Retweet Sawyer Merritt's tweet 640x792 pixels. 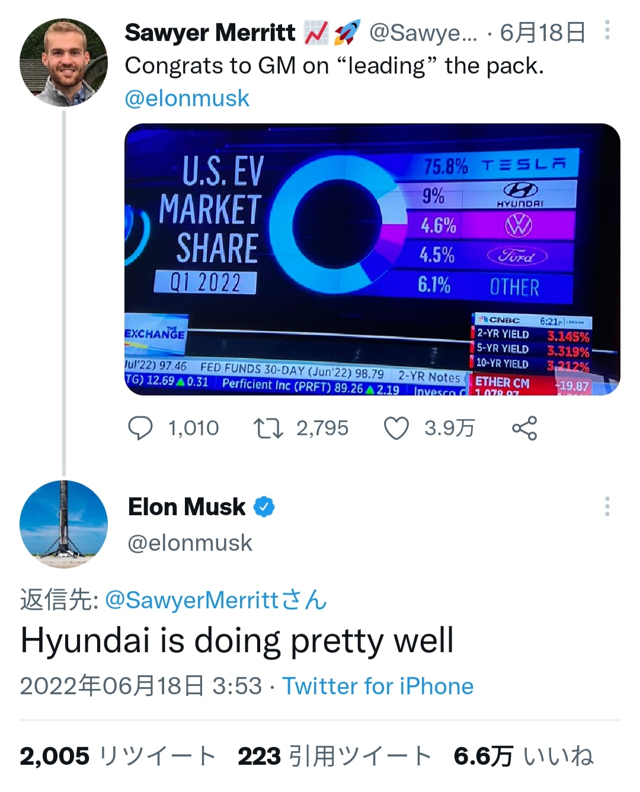pos(268,428)
